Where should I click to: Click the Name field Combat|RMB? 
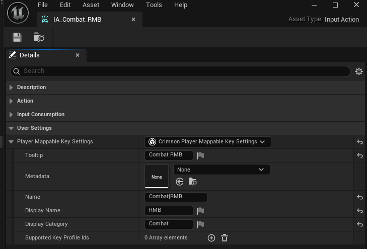[x=176, y=197]
